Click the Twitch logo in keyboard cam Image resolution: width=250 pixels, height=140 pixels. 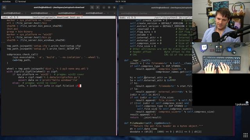pos(204,48)
